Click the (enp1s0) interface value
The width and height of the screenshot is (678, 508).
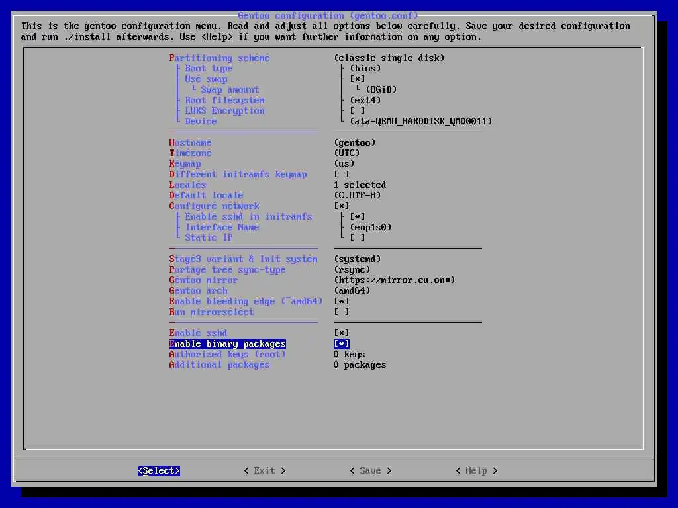point(371,228)
